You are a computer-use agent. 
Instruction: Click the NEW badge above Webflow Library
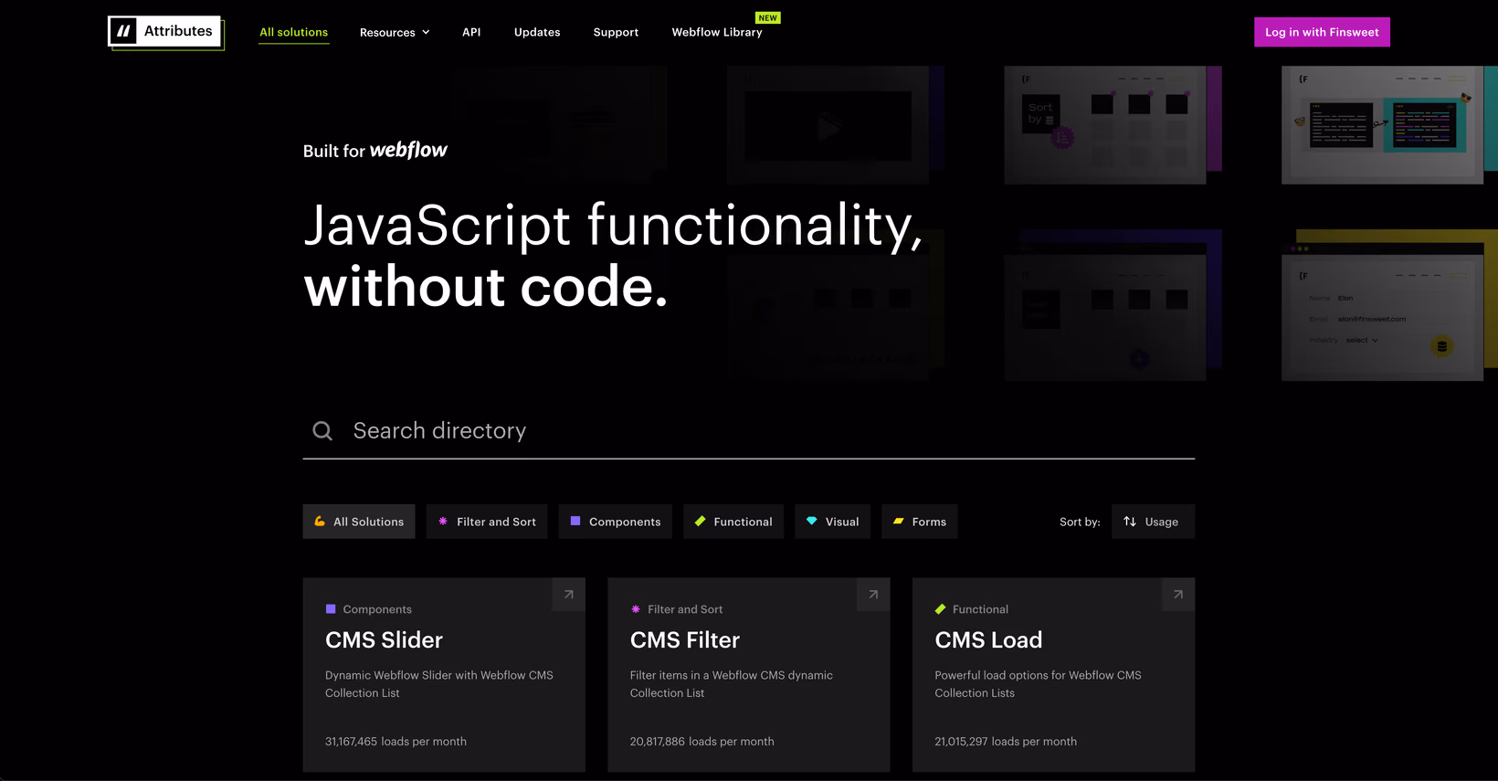click(x=768, y=17)
